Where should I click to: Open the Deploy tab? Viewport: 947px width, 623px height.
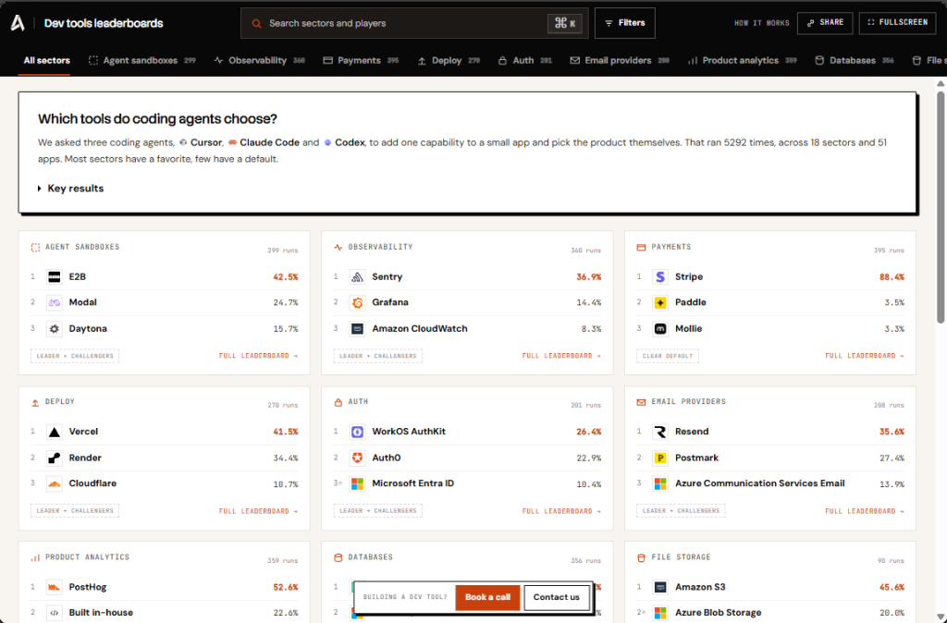click(449, 60)
